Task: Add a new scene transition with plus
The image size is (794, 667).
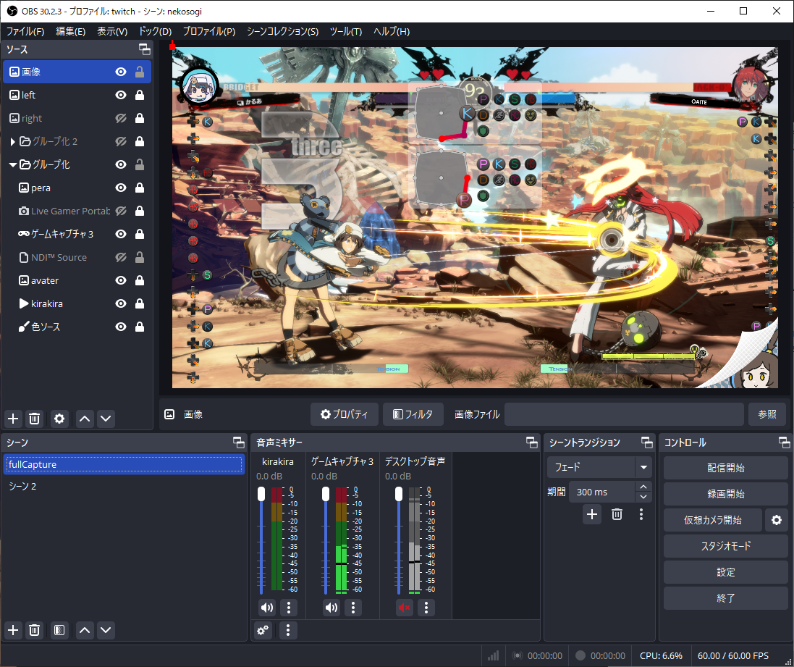Action: click(592, 514)
